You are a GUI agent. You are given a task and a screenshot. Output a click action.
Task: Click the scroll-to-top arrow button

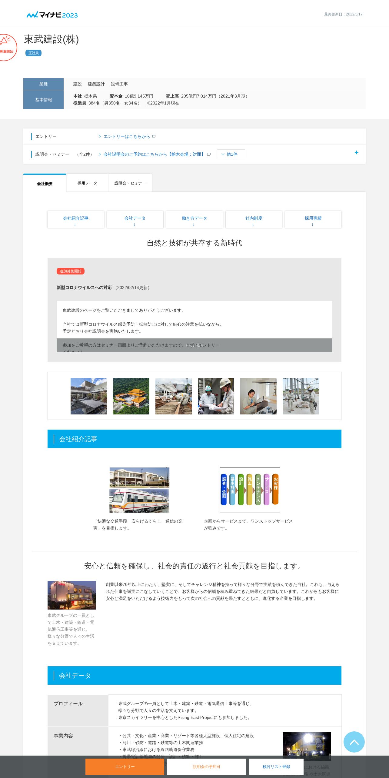click(354, 742)
